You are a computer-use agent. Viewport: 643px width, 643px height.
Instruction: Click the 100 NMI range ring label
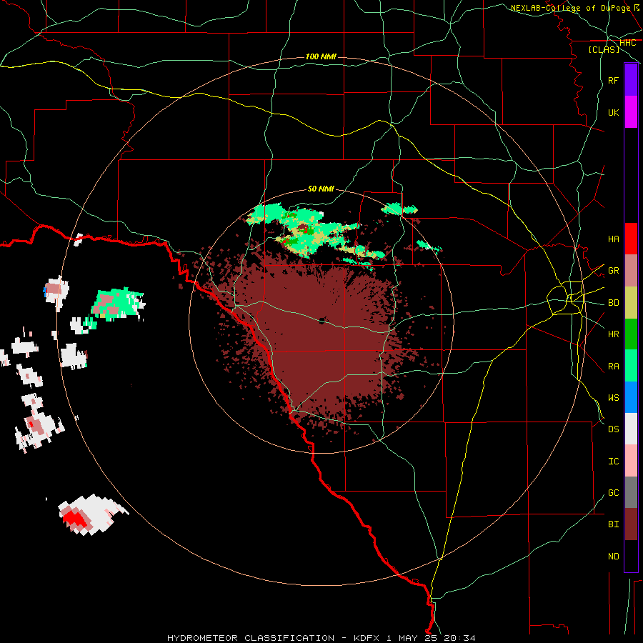321,56
